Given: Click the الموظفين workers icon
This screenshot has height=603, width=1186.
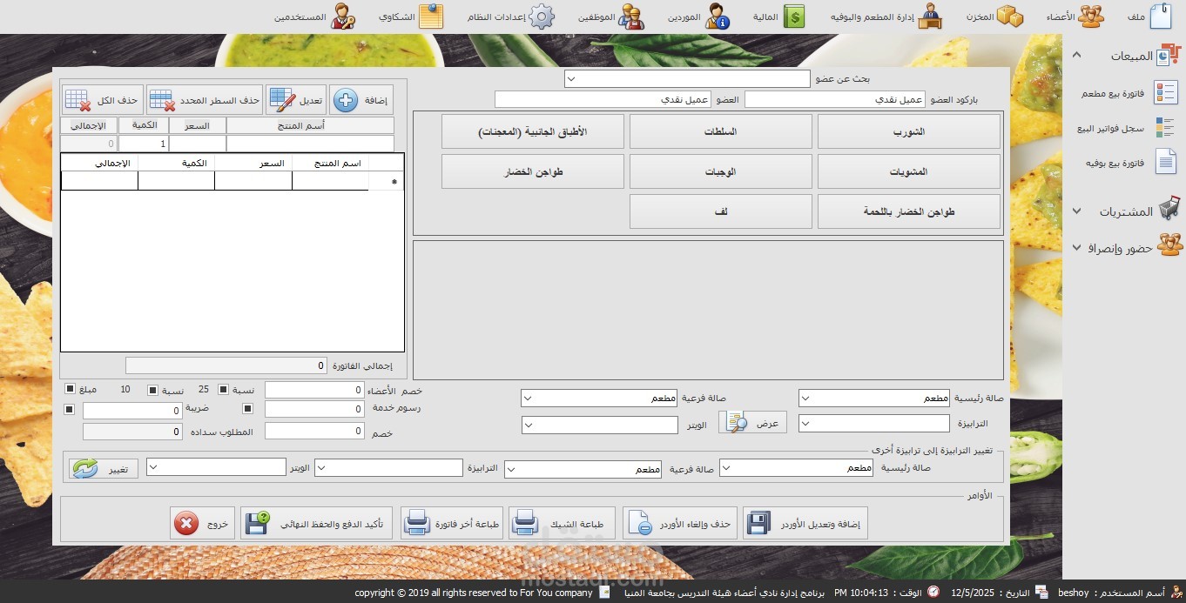Looking at the screenshot, I should pos(633,17).
